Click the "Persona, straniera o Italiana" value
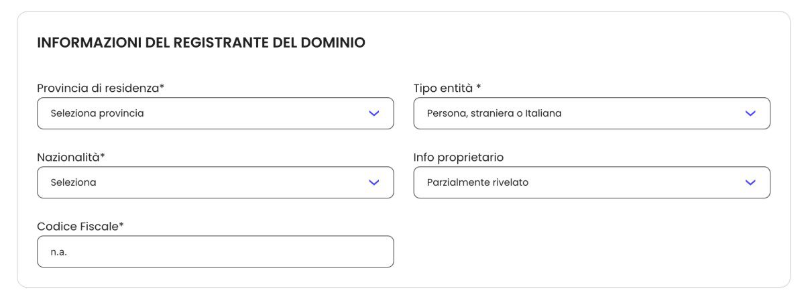The height and width of the screenshot is (299, 810). [x=494, y=113]
